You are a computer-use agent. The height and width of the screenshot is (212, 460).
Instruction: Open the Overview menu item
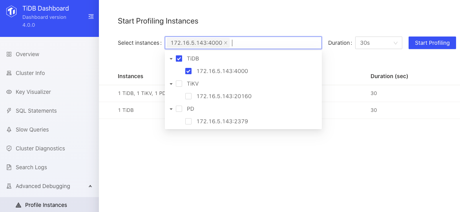coord(49,54)
